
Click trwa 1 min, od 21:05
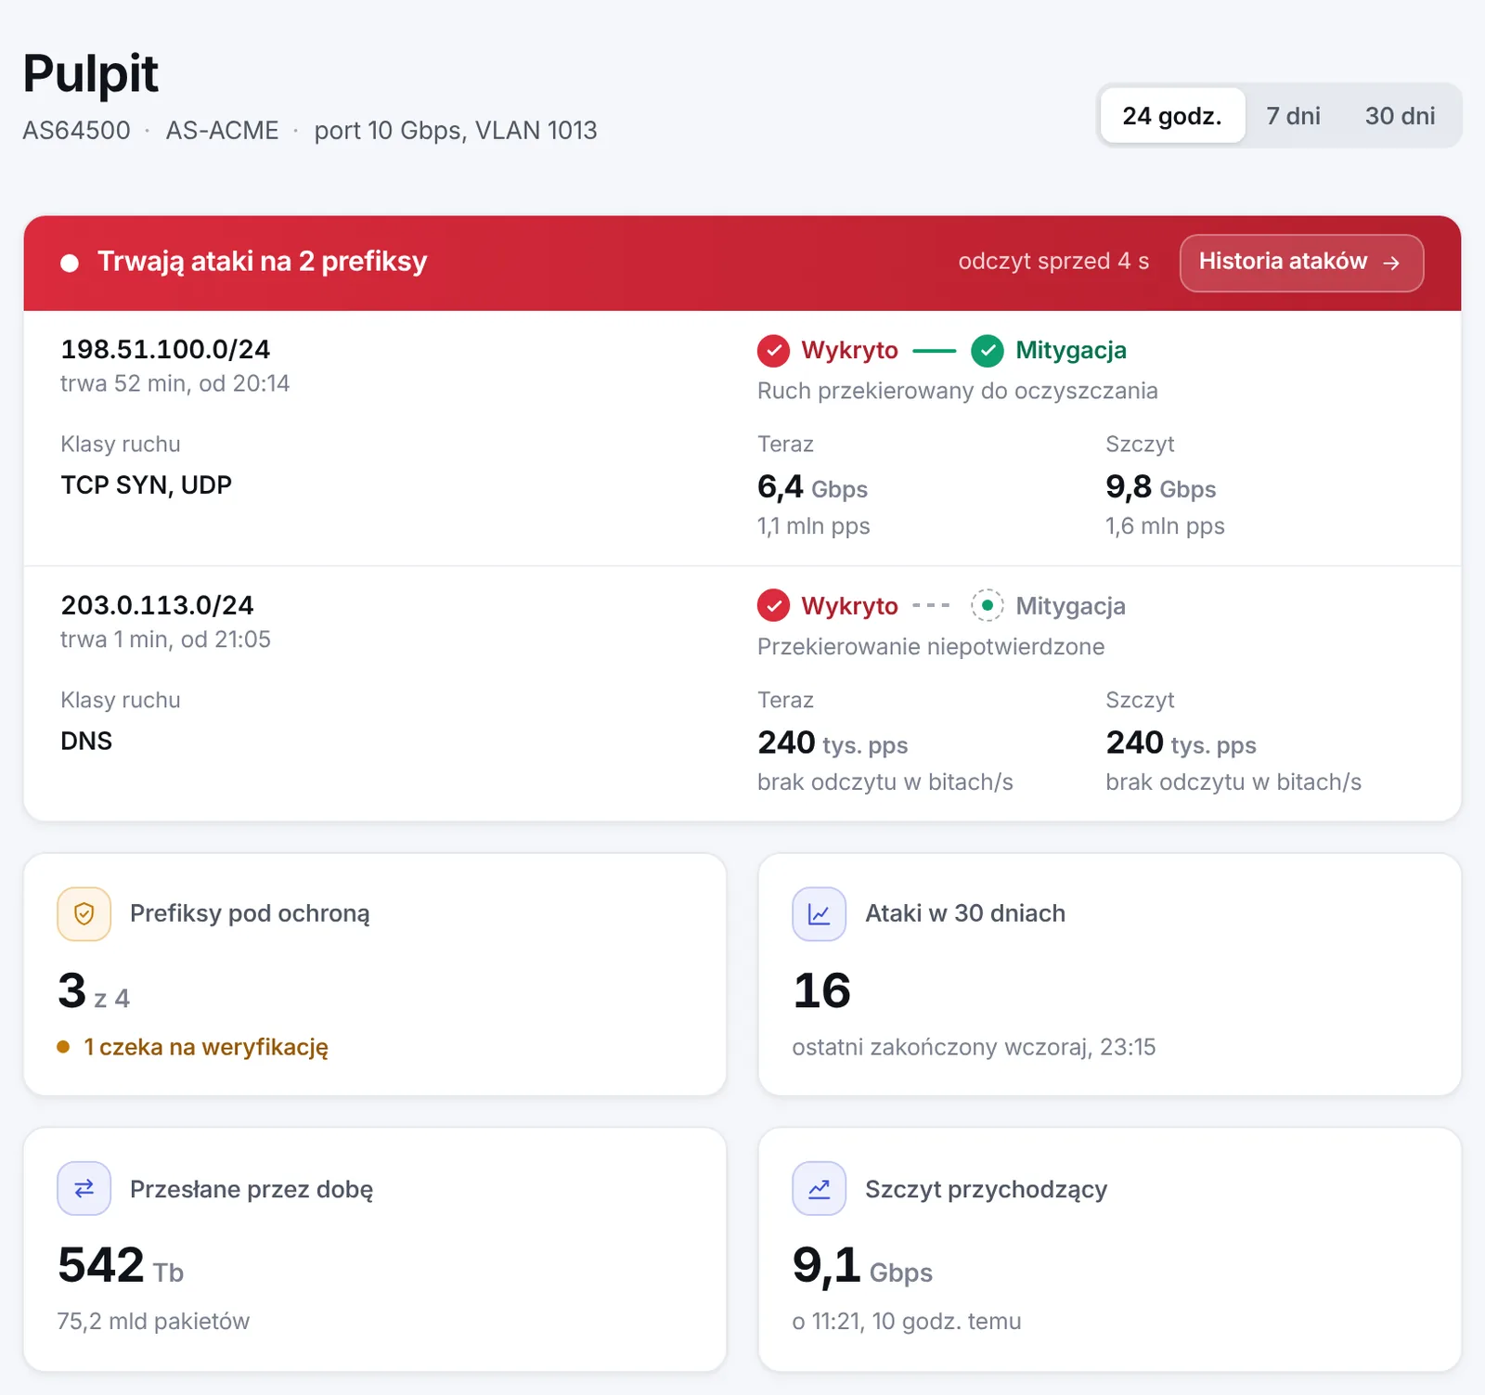click(x=165, y=639)
